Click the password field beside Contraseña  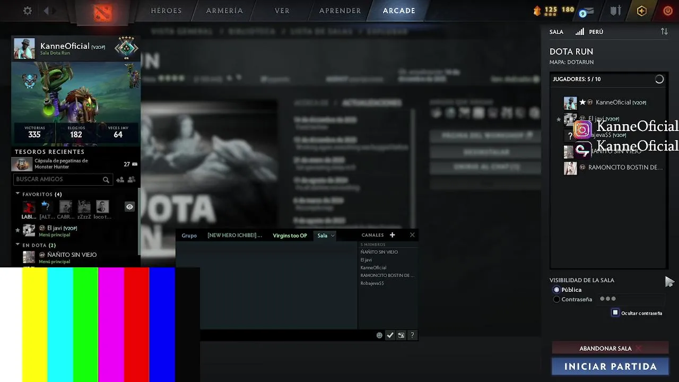tap(631, 299)
